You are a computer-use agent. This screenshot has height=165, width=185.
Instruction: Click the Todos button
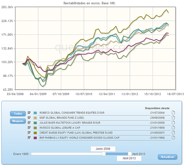pyautogui.click(x=18, y=114)
